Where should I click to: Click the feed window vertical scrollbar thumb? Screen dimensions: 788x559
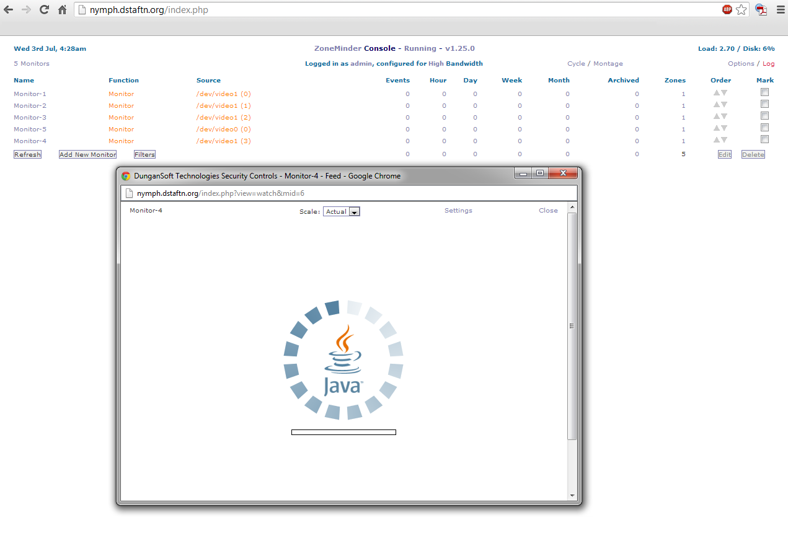click(x=572, y=326)
